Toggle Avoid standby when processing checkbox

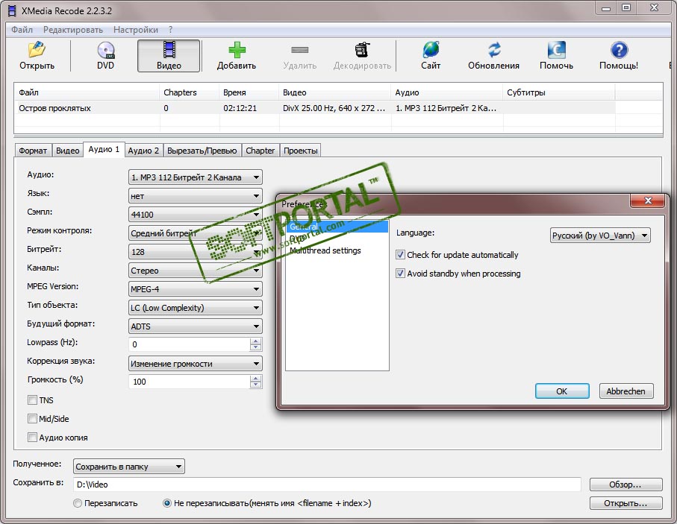tap(400, 274)
